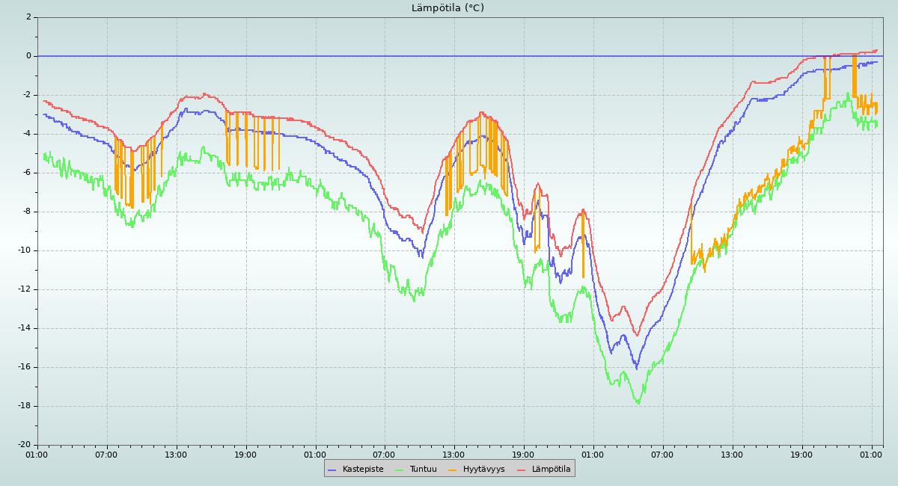Image resolution: width=898 pixels, height=486 pixels.
Task: Click the y-axis label -18
Action: pyautogui.click(x=24, y=406)
